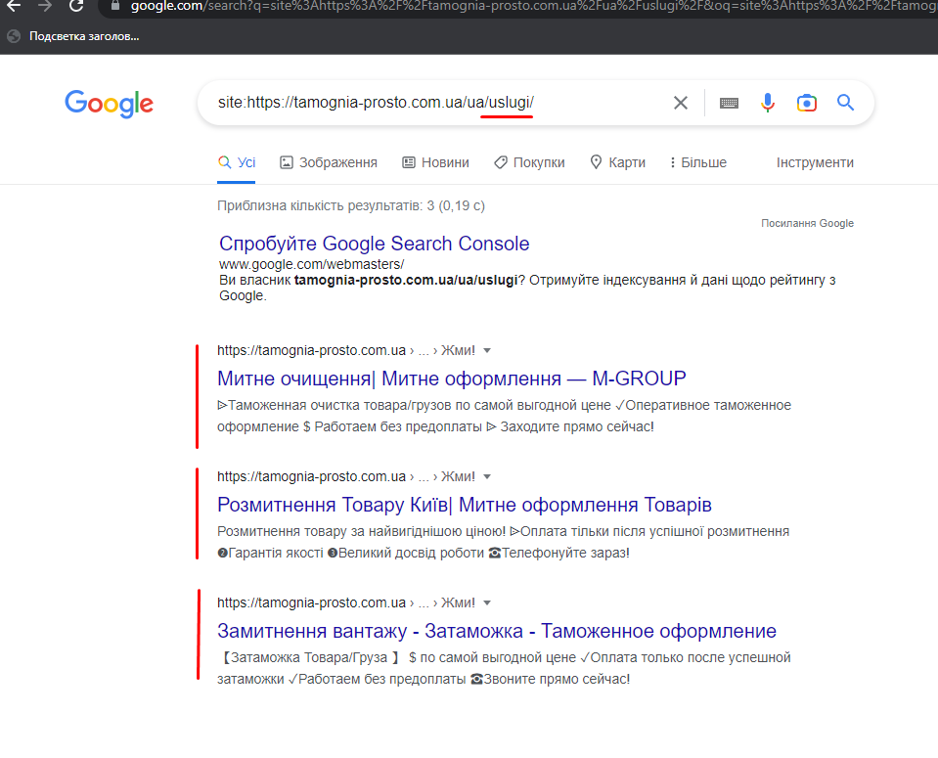938x758 pixels.
Task: Click the URL breadcrumb above the Замитнення вантажу result
Action: 346,603
